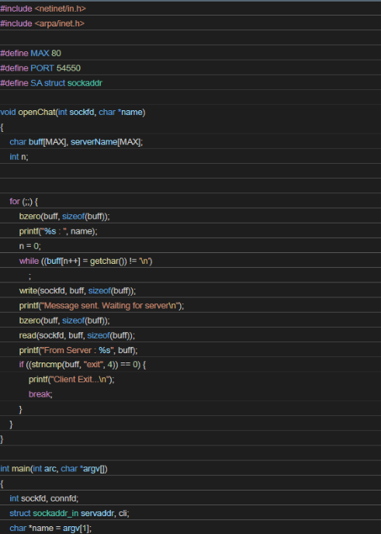The image size is (381, 534).
Task: Click the strncmp "exit" if condition
Action: pos(82,365)
